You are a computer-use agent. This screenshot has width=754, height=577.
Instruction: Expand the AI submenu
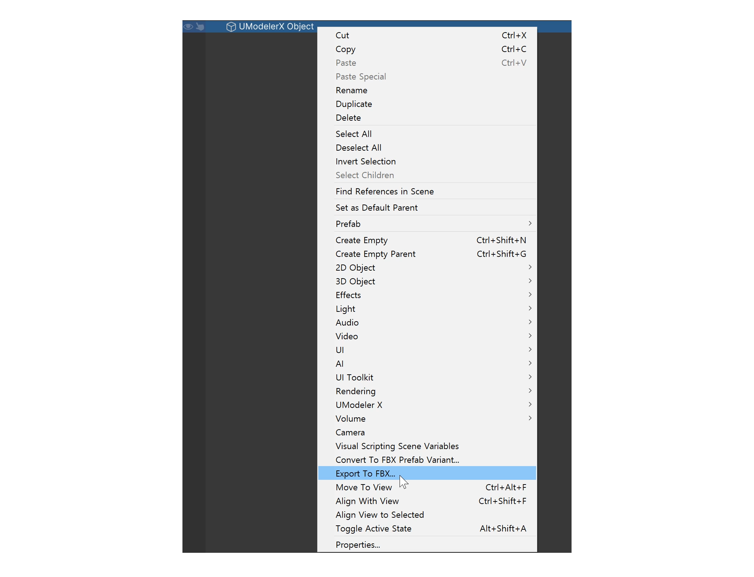(427, 364)
